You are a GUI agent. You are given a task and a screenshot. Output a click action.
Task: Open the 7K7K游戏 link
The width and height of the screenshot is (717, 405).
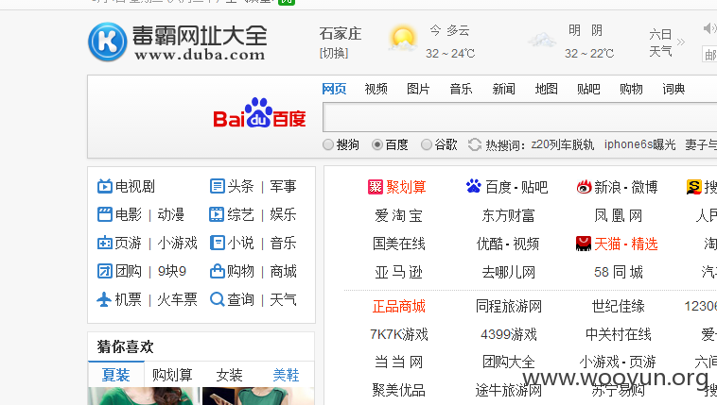(399, 334)
